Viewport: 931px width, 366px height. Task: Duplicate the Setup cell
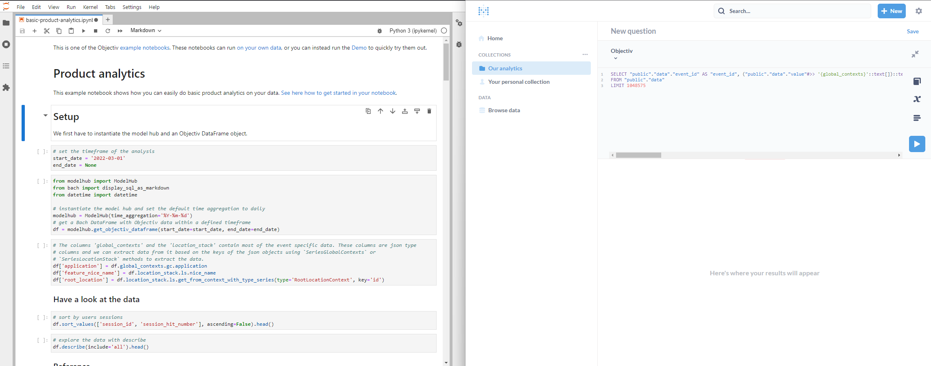tap(368, 111)
